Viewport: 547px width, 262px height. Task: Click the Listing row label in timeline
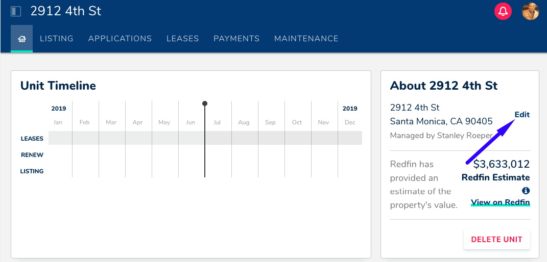coord(32,171)
